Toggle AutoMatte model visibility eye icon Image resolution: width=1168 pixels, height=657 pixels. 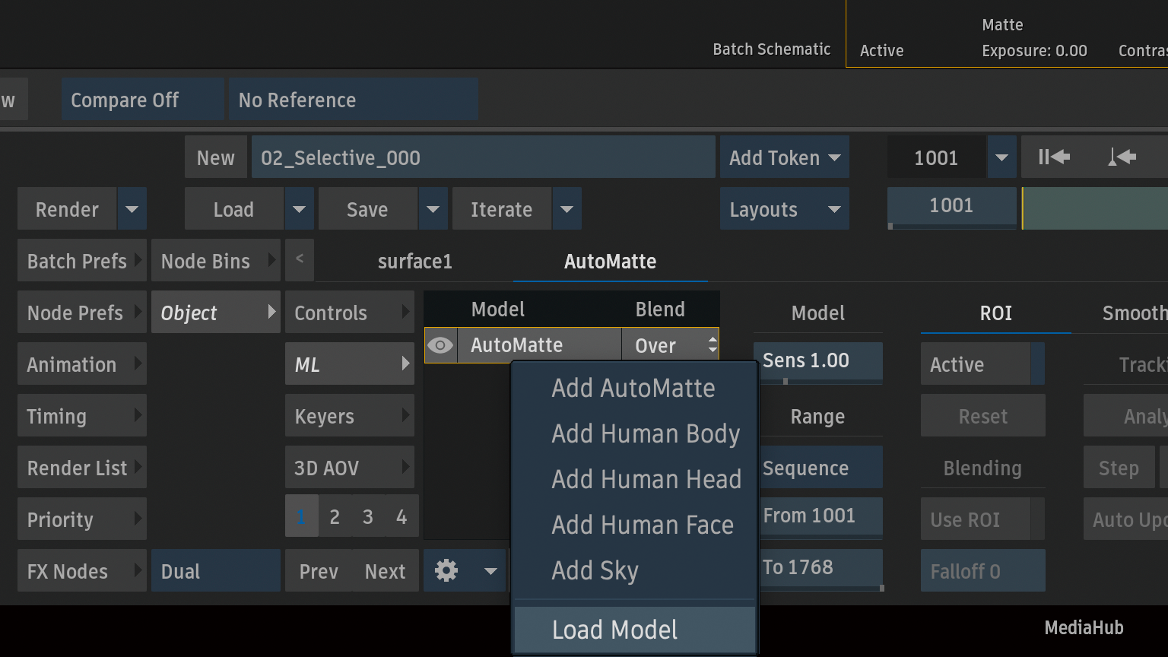click(440, 345)
